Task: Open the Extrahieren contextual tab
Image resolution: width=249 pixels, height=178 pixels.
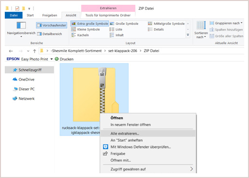Action: tap(108, 8)
